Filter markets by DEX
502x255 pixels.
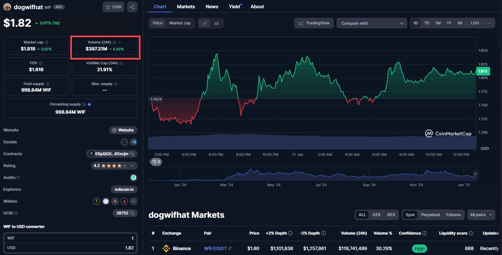coord(391,215)
